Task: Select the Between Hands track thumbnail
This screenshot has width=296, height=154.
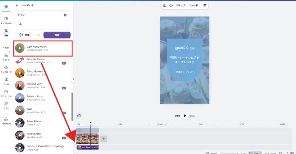Action: click(x=20, y=60)
